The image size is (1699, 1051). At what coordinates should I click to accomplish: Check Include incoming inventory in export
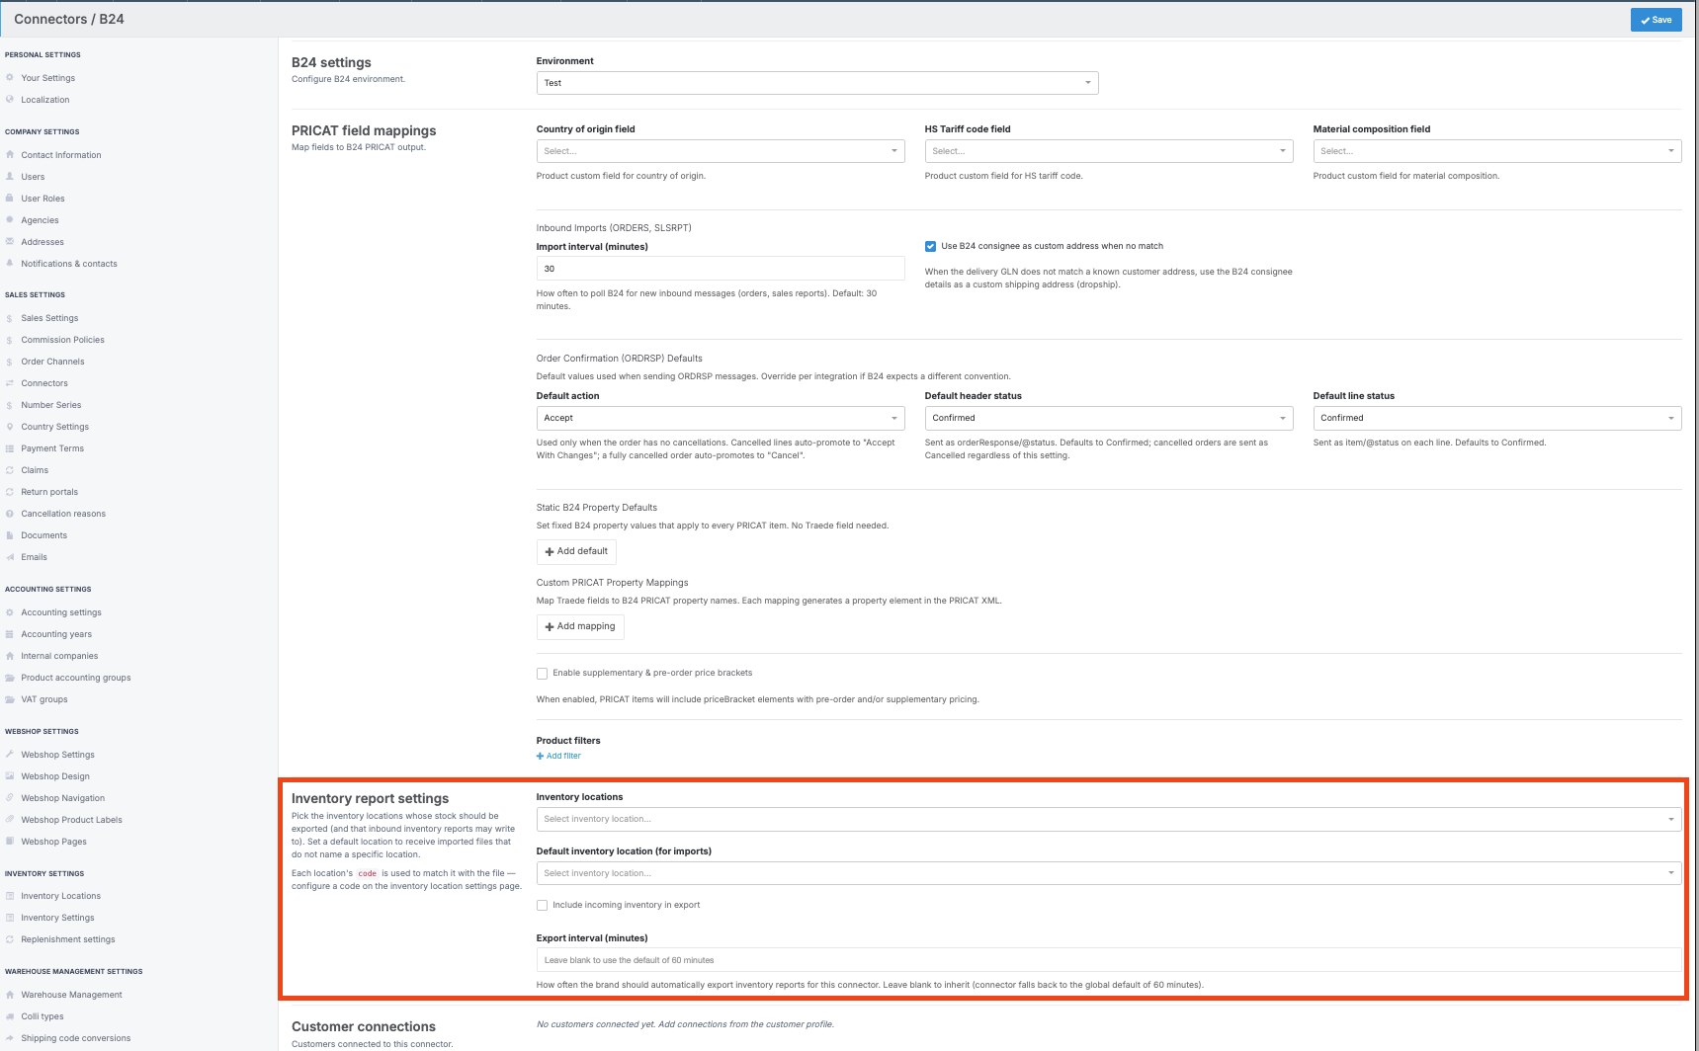542,906
